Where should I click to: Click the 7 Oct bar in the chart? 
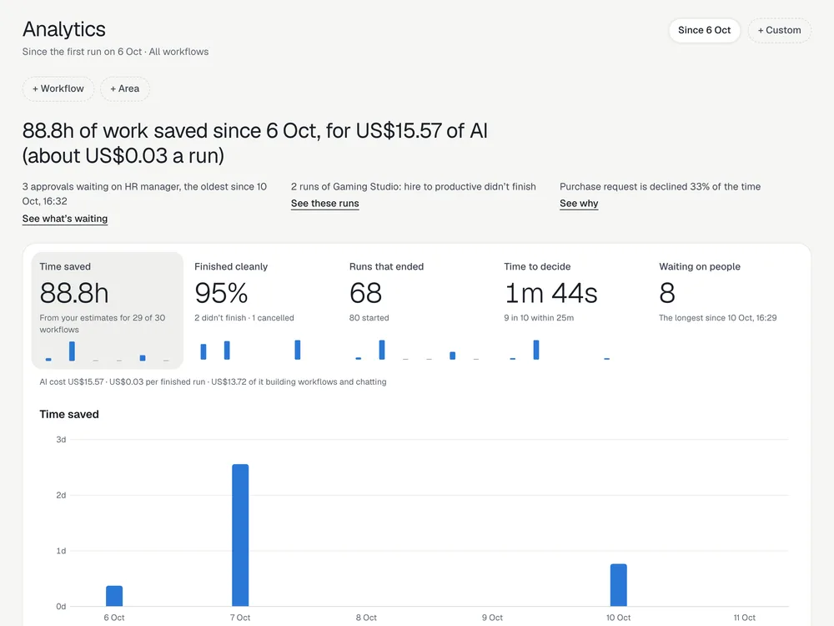click(x=240, y=535)
